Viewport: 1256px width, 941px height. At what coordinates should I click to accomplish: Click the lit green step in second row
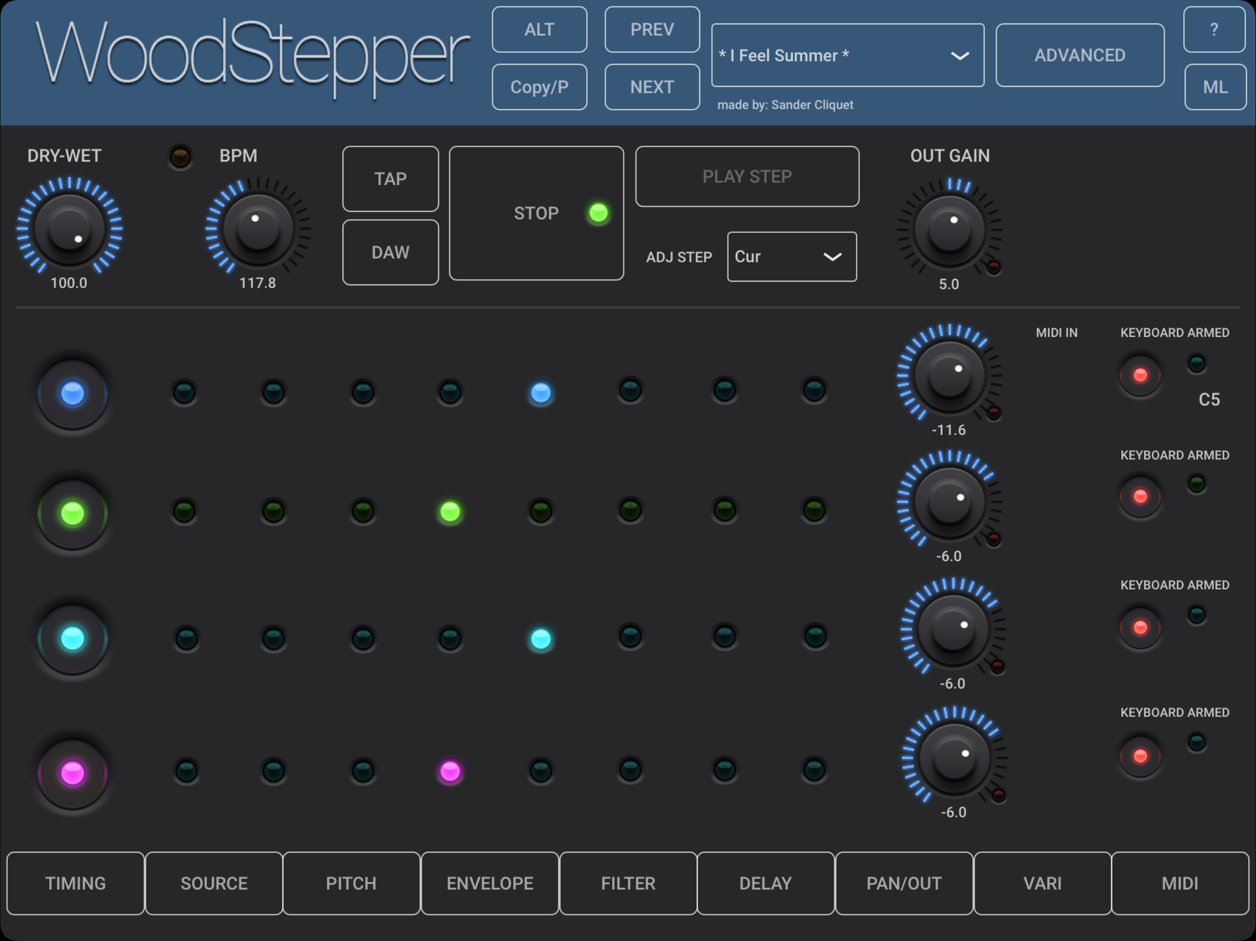click(x=450, y=512)
